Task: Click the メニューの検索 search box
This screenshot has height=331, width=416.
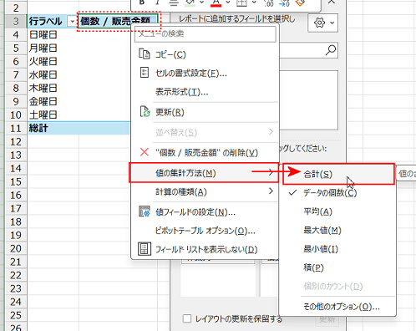Action: pos(205,34)
